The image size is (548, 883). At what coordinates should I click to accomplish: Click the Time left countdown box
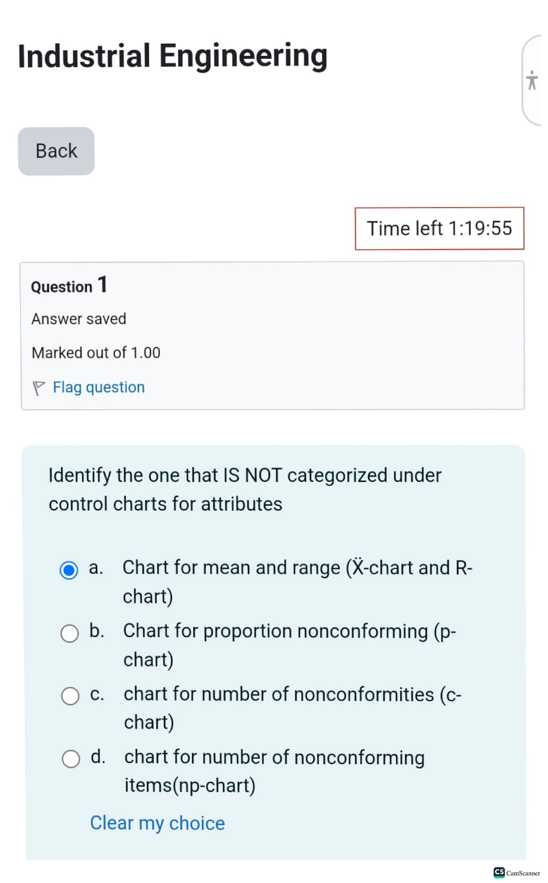[x=439, y=228]
